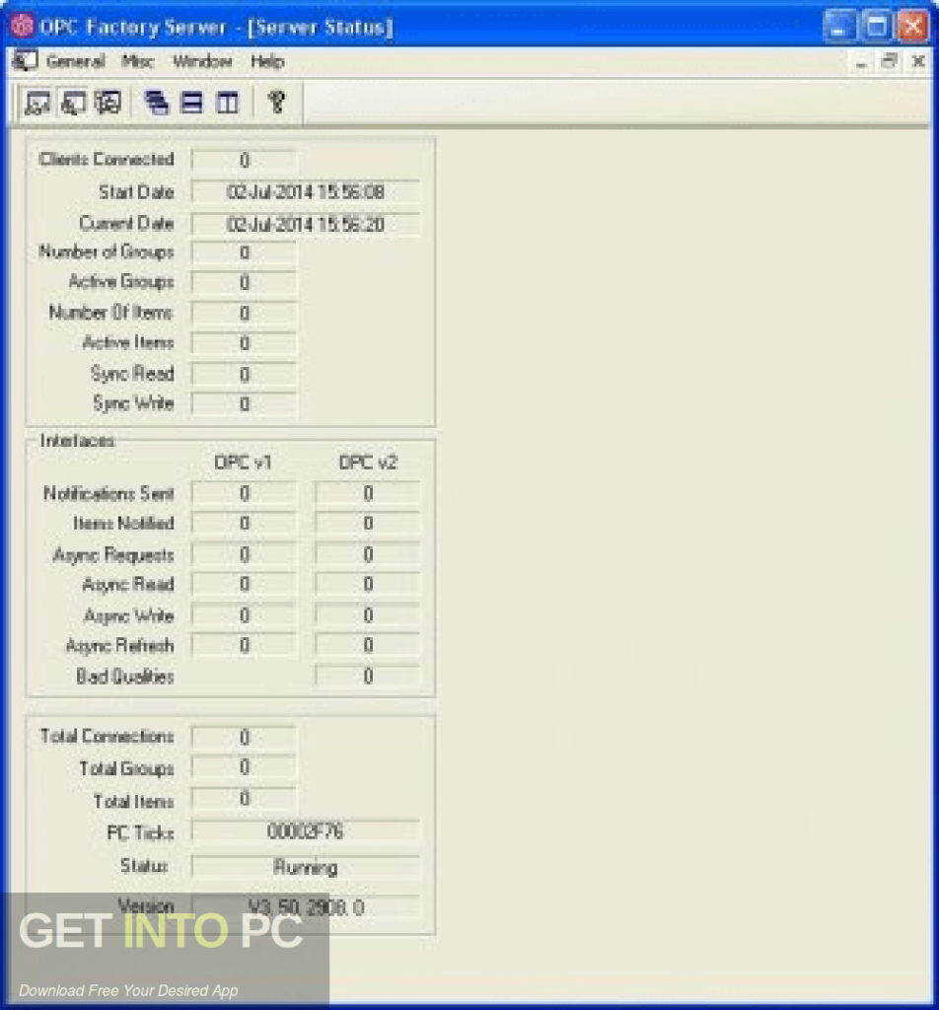Select the Bad Qualities value box
Image resolution: width=939 pixels, height=1010 pixels.
click(368, 677)
